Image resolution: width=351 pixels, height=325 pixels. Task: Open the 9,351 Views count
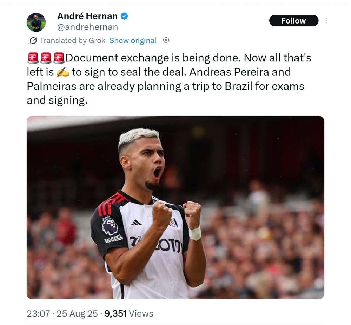coord(129,313)
